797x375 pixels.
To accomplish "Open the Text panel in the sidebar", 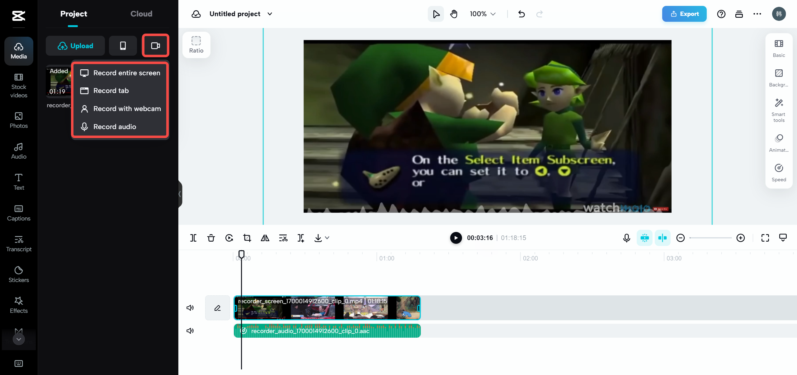I will (18, 181).
